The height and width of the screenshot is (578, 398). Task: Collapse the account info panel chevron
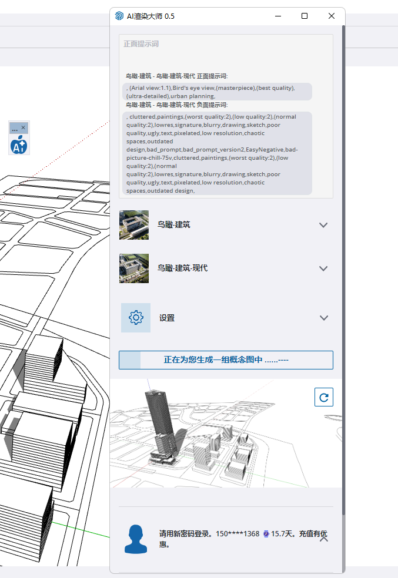click(x=323, y=539)
